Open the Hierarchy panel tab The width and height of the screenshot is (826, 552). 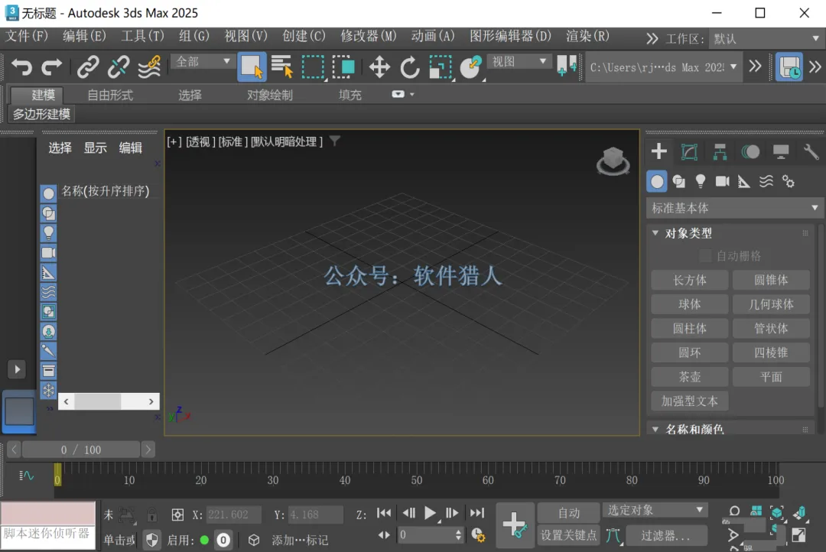click(720, 151)
